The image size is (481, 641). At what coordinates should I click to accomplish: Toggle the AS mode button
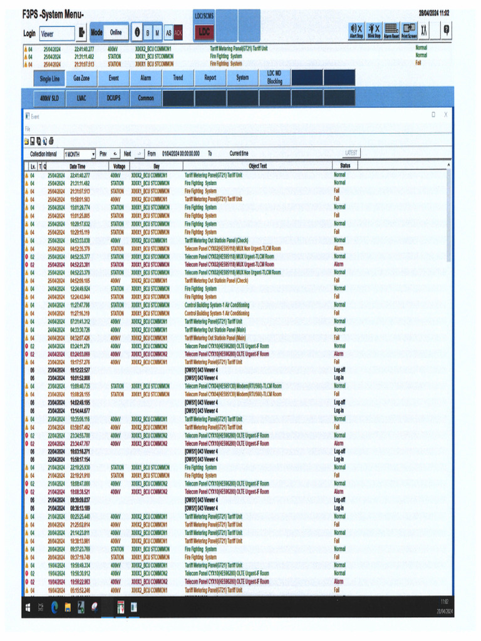[168, 32]
